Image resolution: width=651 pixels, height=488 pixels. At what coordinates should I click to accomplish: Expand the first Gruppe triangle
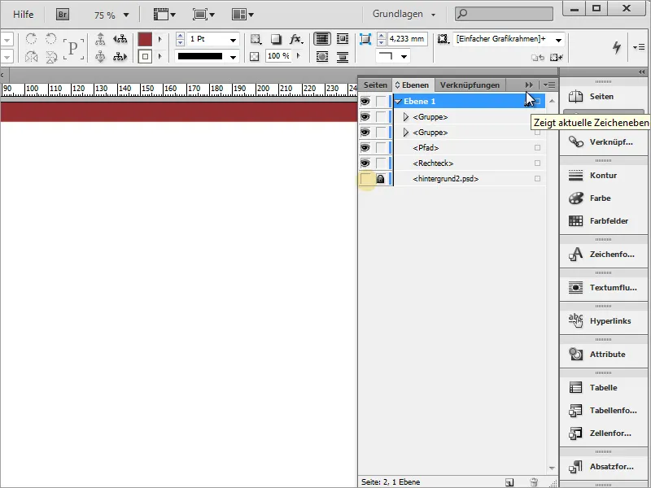(406, 117)
